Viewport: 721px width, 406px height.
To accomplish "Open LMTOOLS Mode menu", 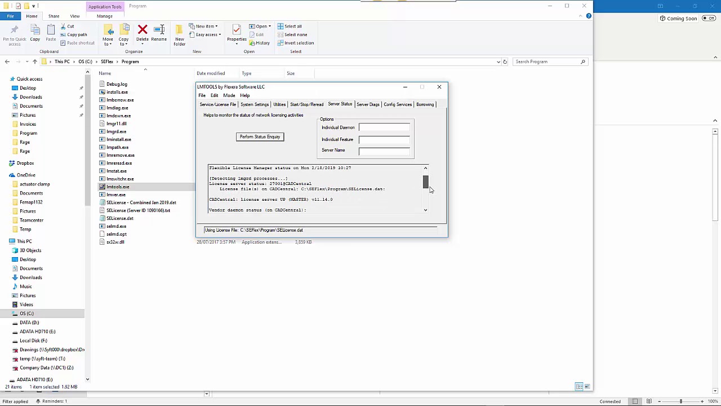I will tap(229, 95).
